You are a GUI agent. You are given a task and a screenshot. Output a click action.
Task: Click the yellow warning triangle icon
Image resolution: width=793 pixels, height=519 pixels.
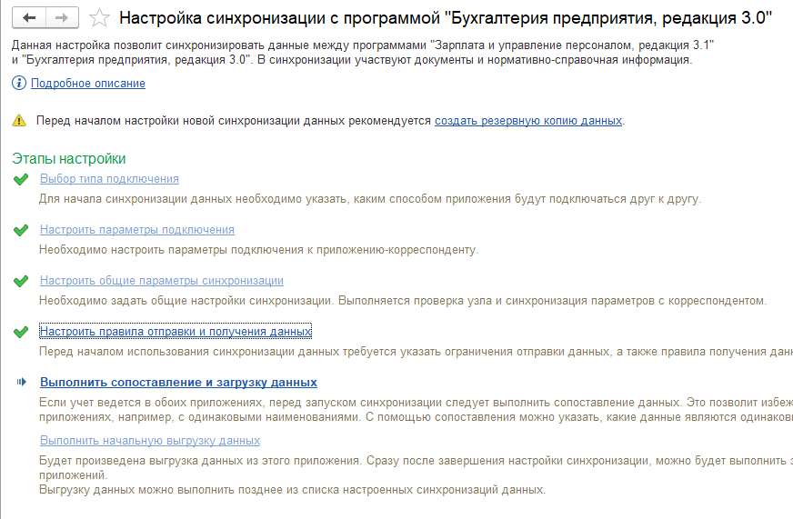[x=19, y=121]
